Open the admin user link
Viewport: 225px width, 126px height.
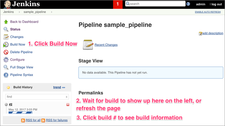201,4
